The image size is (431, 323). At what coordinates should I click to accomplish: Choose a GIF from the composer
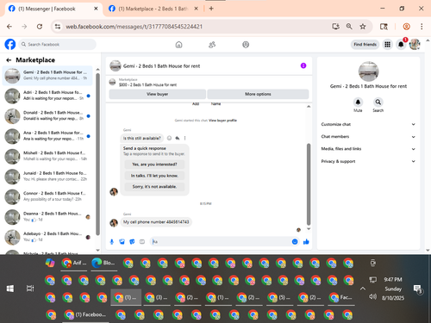(142, 242)
